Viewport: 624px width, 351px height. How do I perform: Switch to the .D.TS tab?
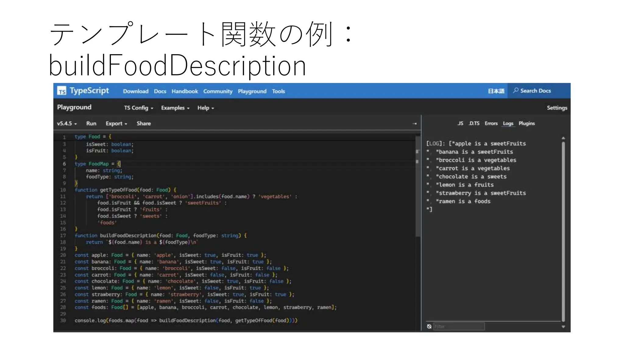click(474, 123)
